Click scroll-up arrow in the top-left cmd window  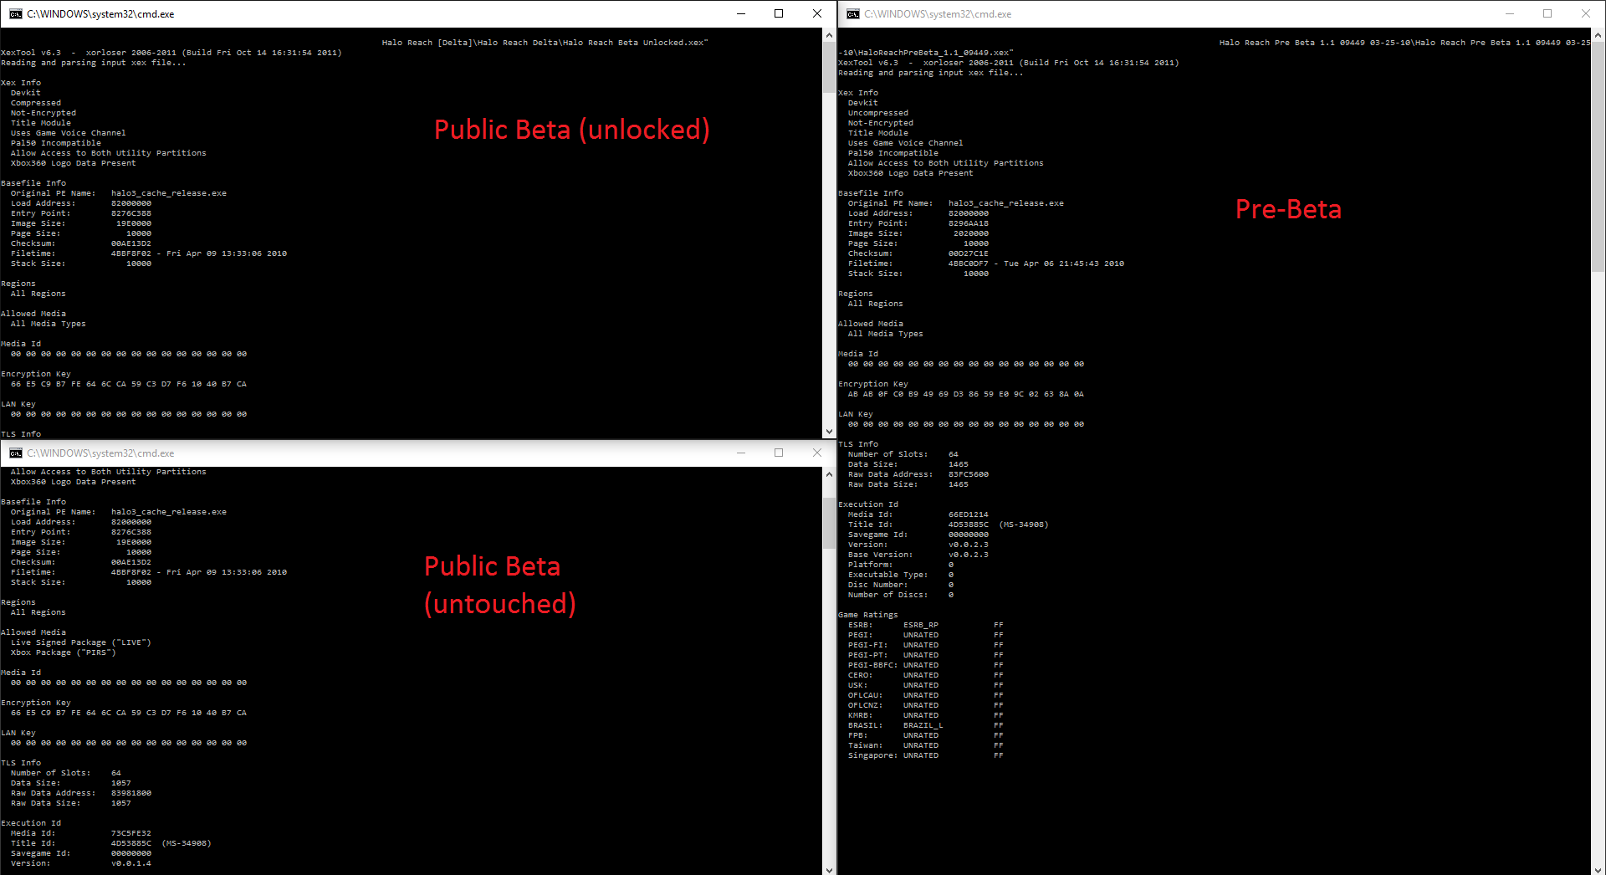(x=829, y=35)
